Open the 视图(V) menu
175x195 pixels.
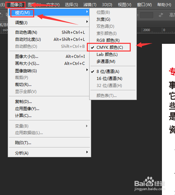[124, 5]
